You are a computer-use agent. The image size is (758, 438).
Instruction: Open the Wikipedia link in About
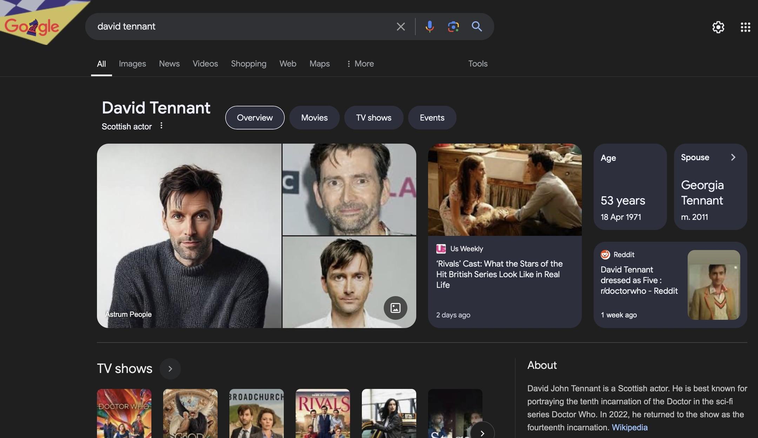629,427
